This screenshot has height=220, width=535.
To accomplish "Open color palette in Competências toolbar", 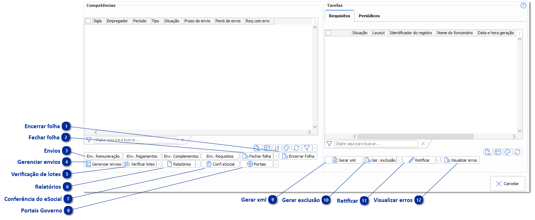I will (287, 148).
